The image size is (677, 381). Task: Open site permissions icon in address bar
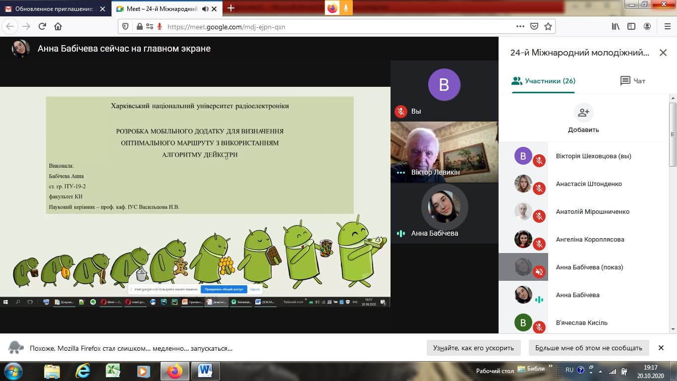149,27
